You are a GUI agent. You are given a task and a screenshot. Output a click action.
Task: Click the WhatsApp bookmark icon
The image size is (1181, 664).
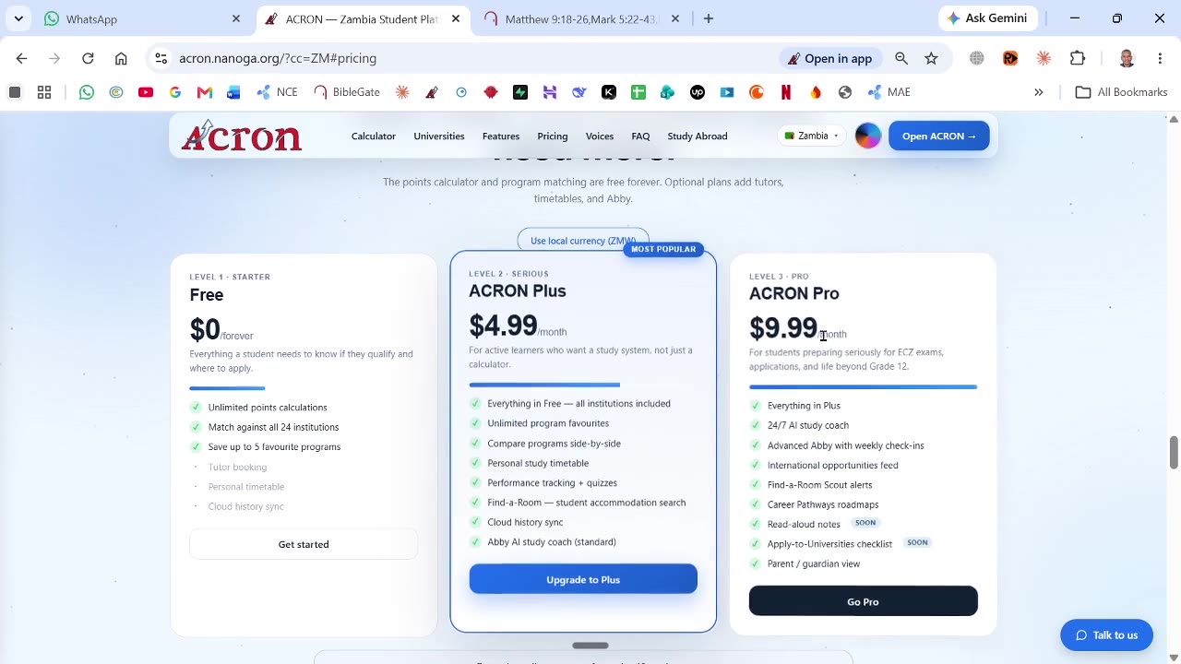point(87,92)
